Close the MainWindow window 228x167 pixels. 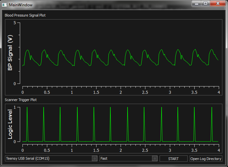pyautogui.click(x=218, y=4)
